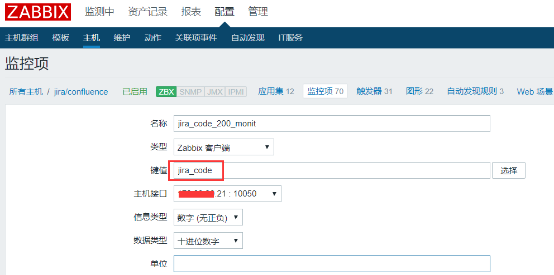Select the 主机 submenu item
The width and height of the screenshot is (554, 275).
coord(92,38)
